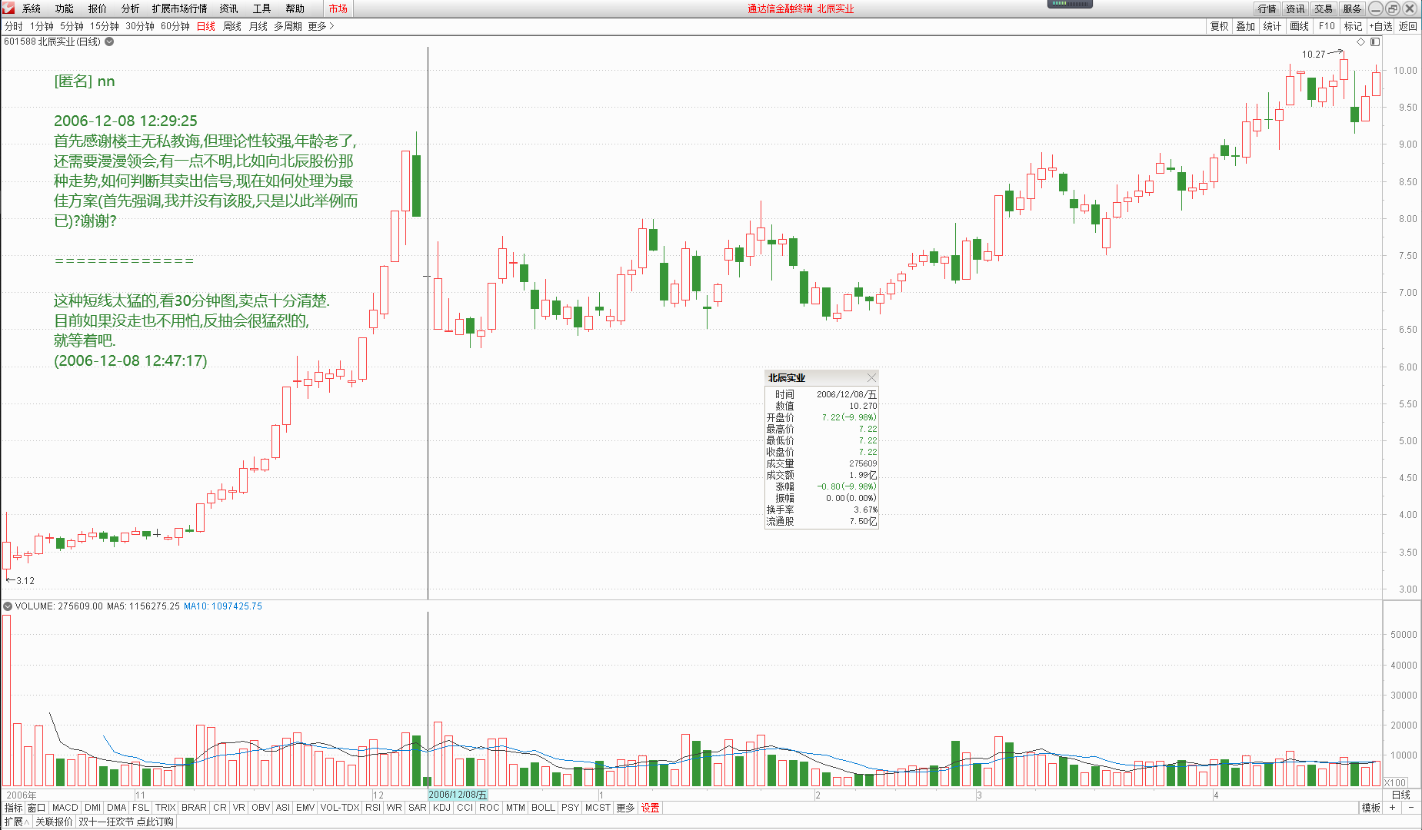
Task: Click the X100 volume scale label
Action: point(1395,782)
